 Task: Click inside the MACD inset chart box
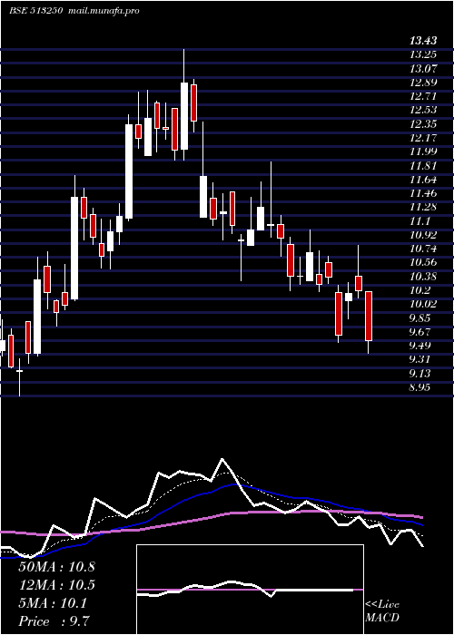250,590
